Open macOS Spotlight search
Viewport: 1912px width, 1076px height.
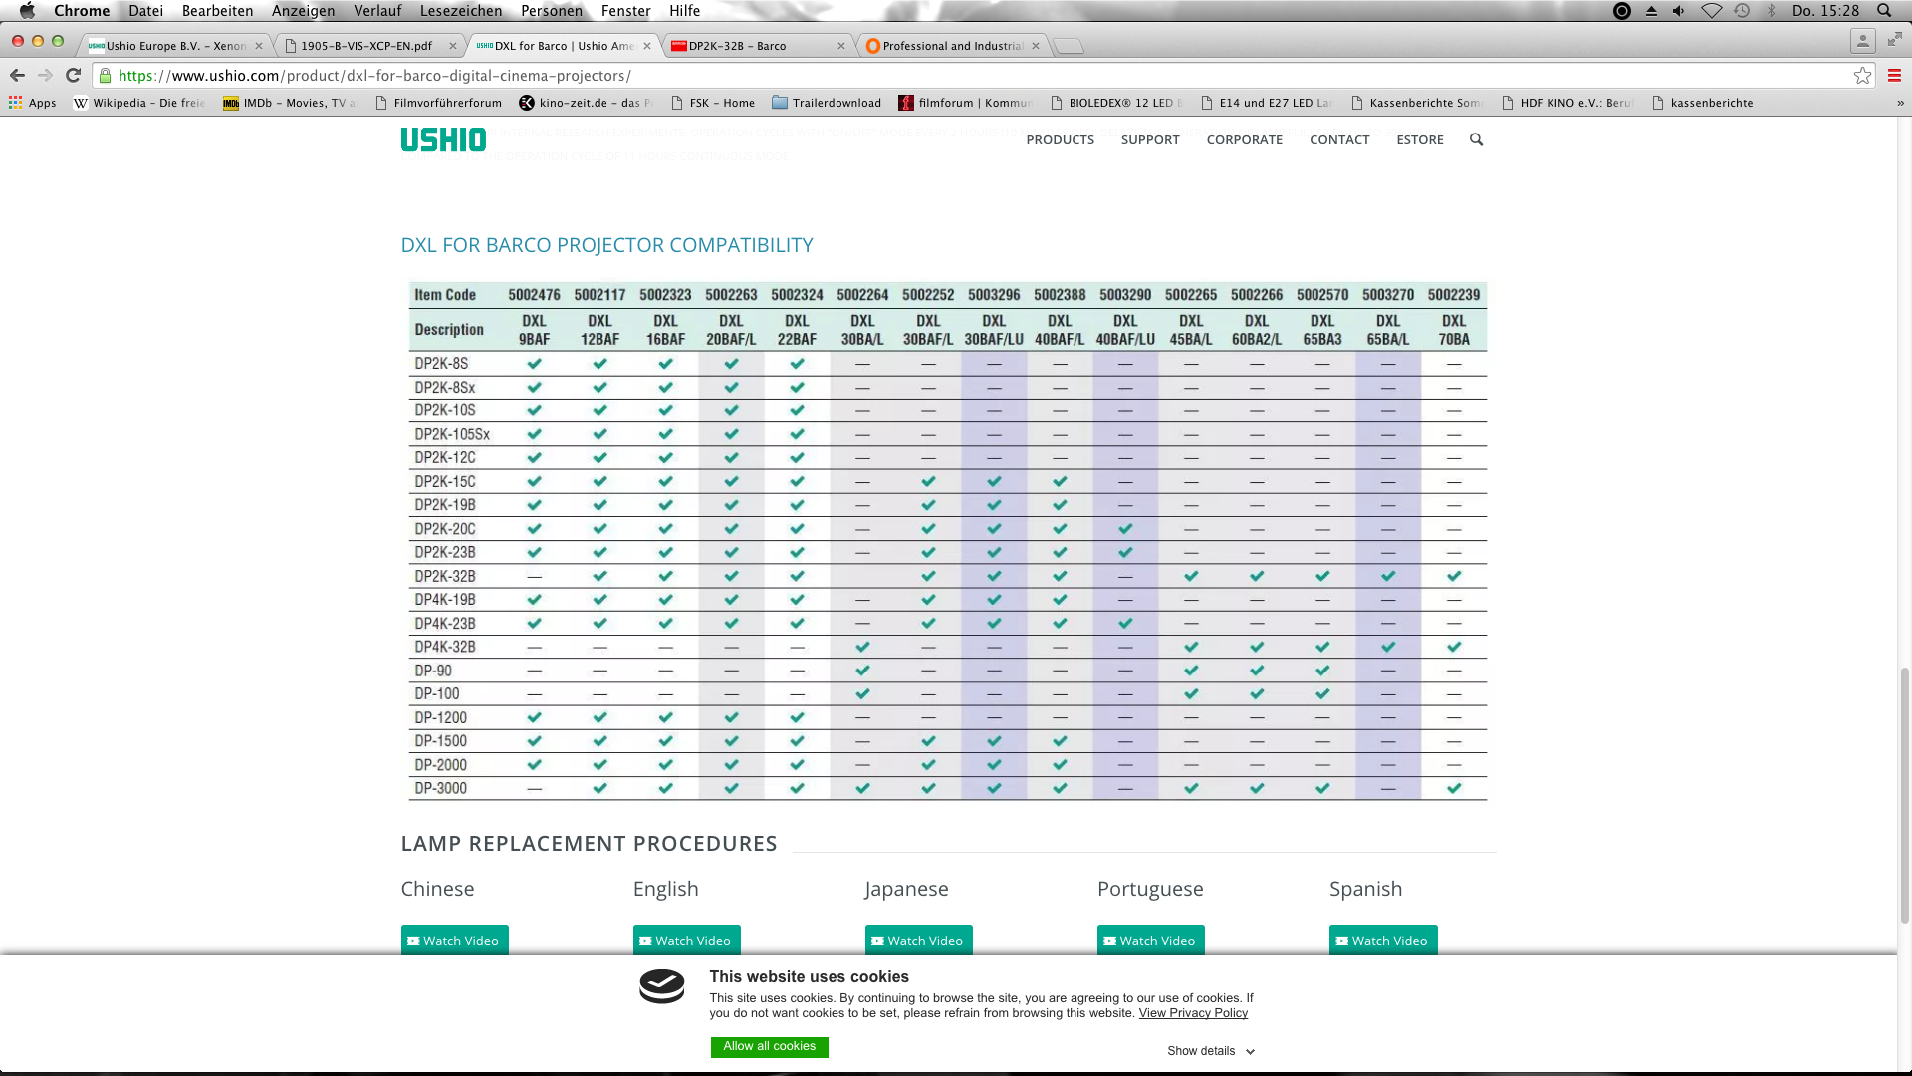(1884, 11)
